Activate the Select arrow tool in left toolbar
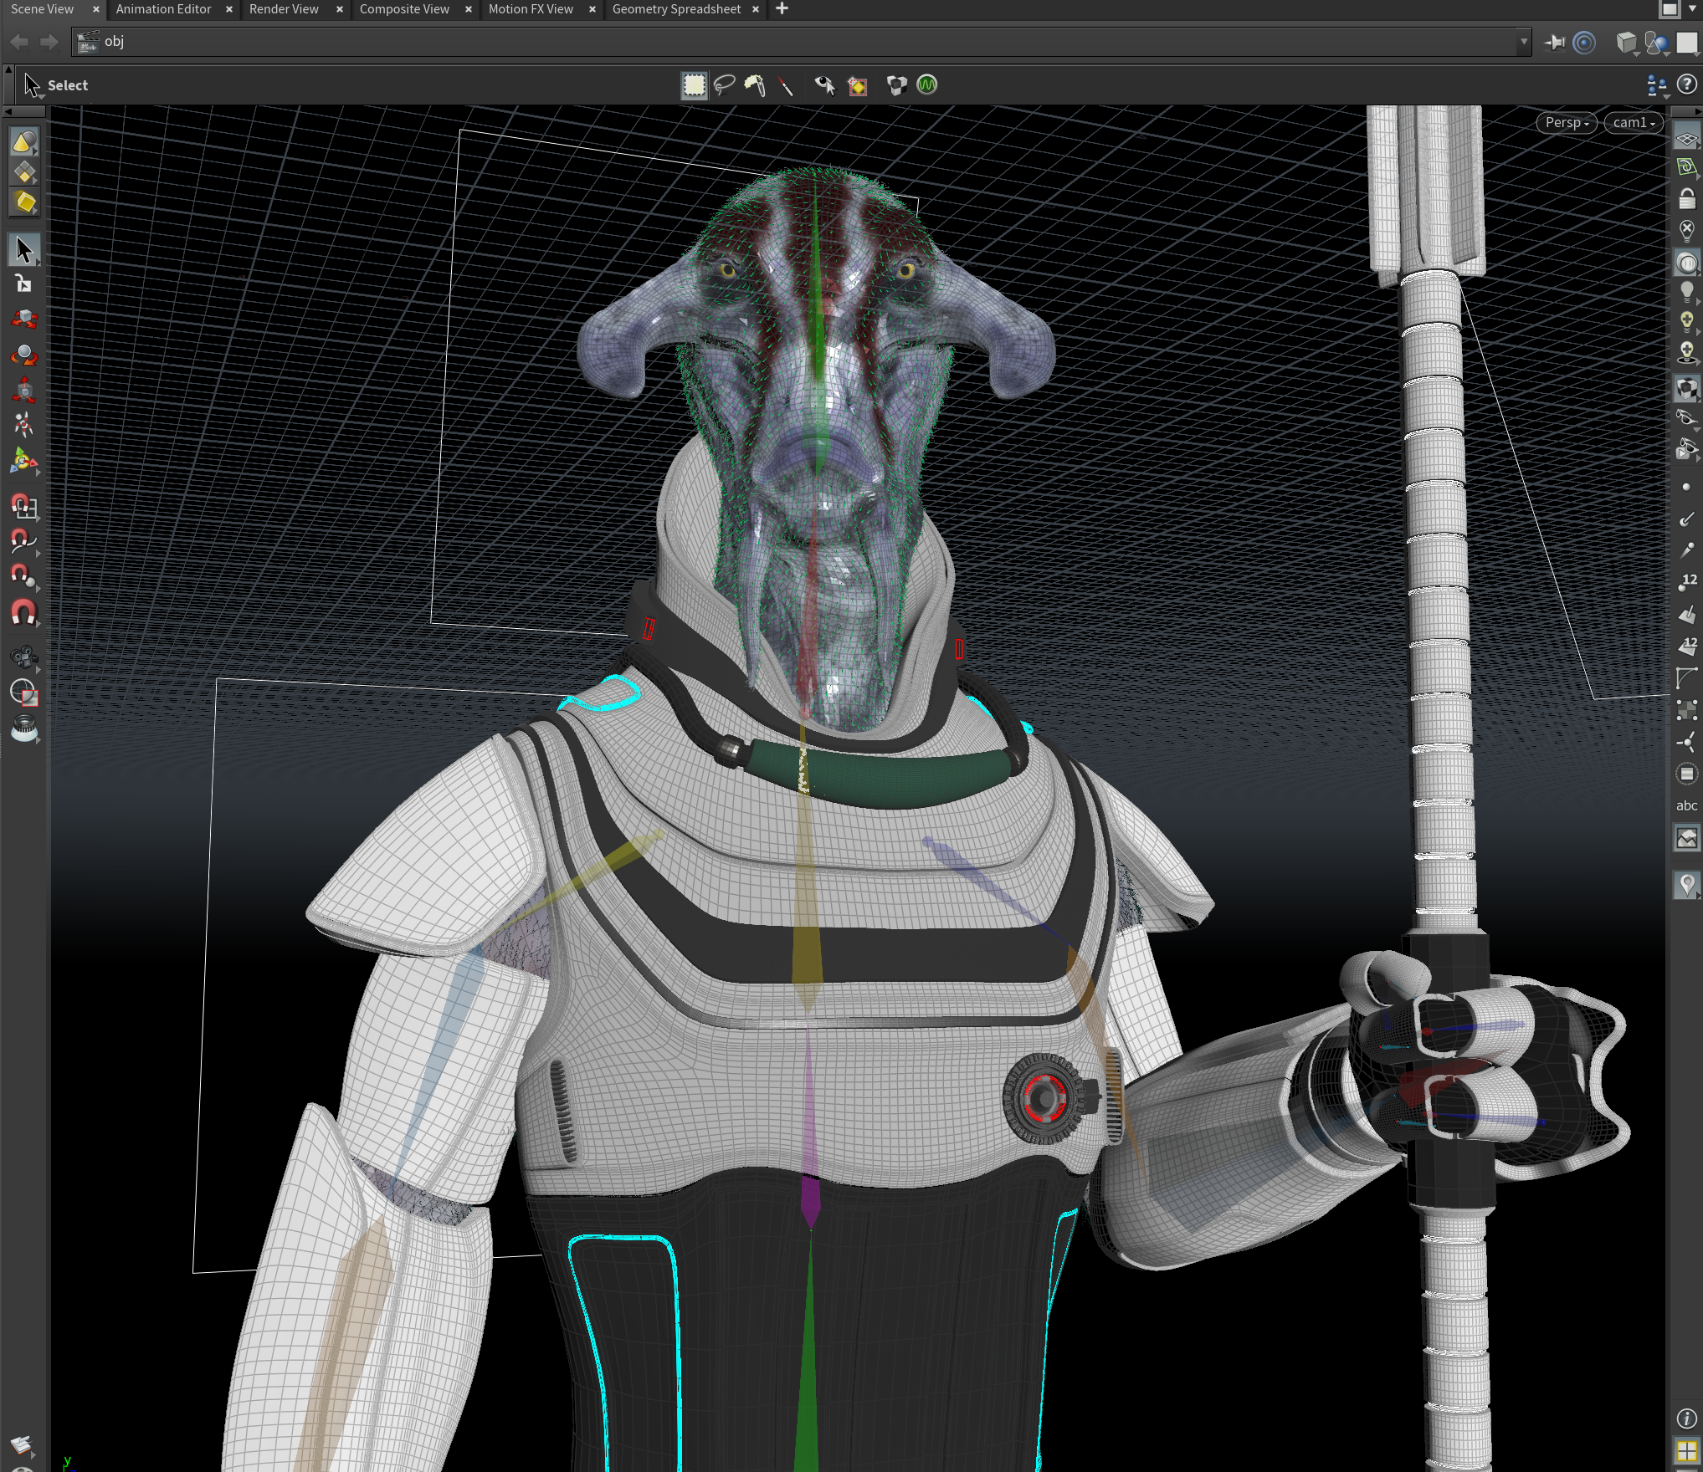The width and height of the screenshot is (1703, 1472). 23,249
